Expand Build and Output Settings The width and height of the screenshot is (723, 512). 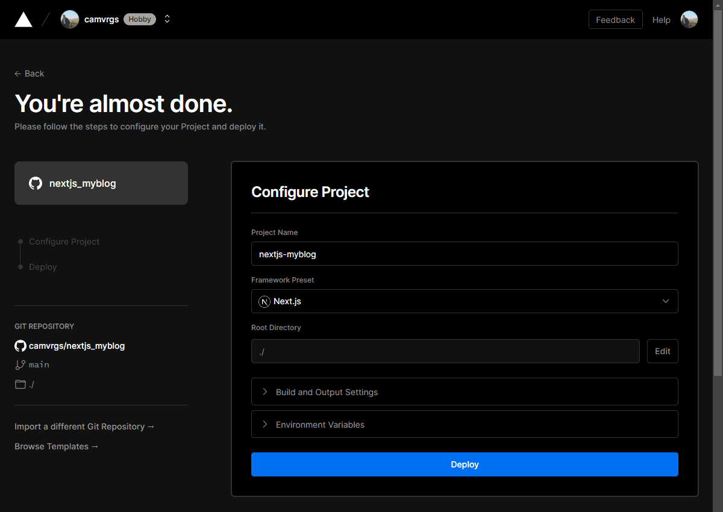465,392
